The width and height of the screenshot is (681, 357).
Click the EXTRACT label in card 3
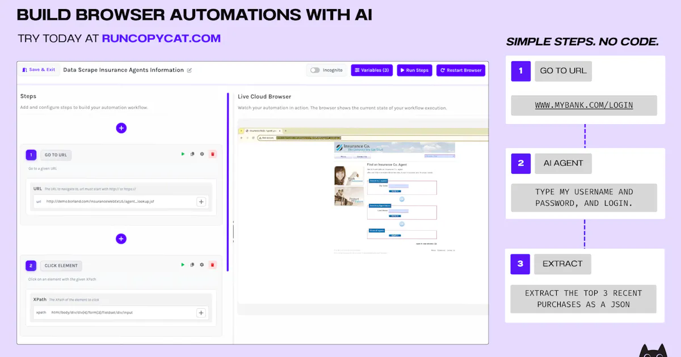pos(562,264)
